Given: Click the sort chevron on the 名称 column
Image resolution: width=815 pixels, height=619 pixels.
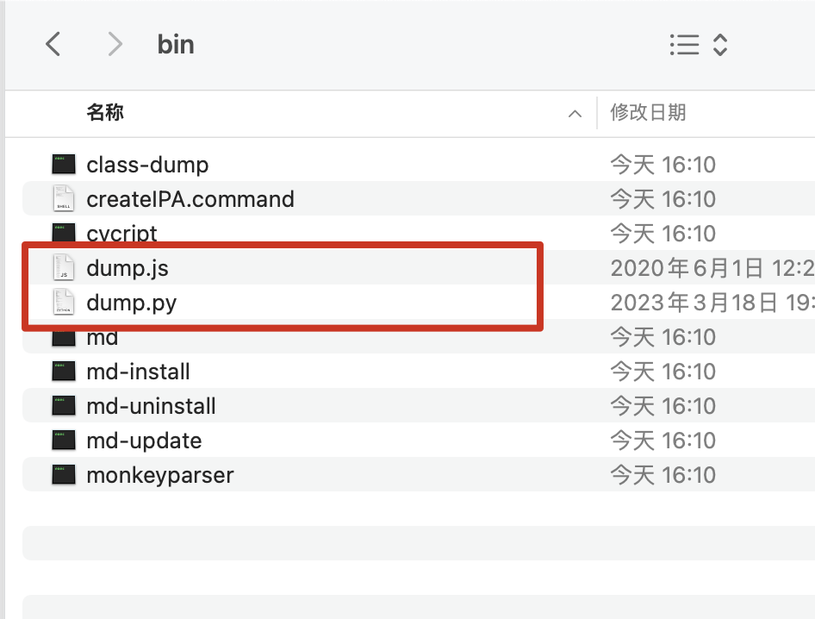Looking at the screenshot, I should pyautogui.click(x=575, y=113).
